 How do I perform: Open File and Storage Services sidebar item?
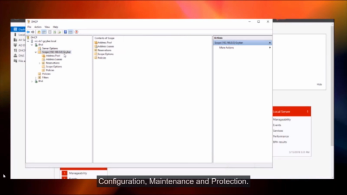(18, 61)
